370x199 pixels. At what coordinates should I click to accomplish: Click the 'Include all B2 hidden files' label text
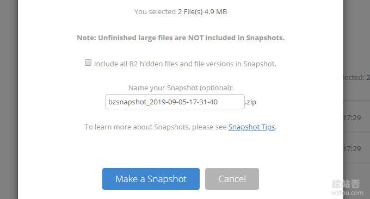coord(185,64)
